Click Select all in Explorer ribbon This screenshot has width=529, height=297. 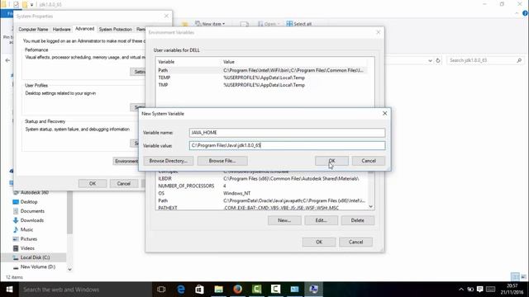click(298, 24)
